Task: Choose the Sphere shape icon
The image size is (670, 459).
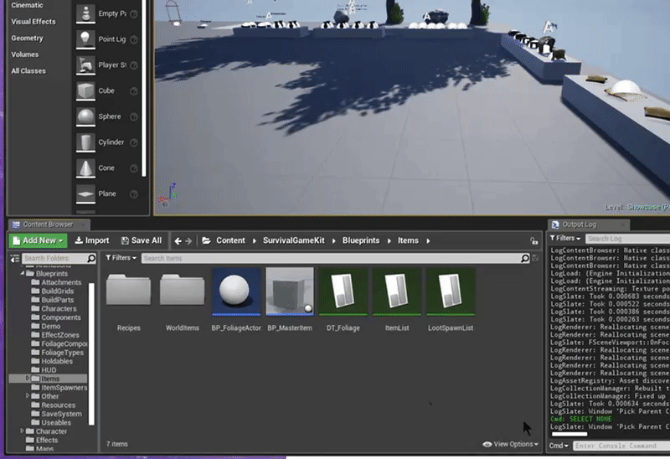Action: pos(85,116)
